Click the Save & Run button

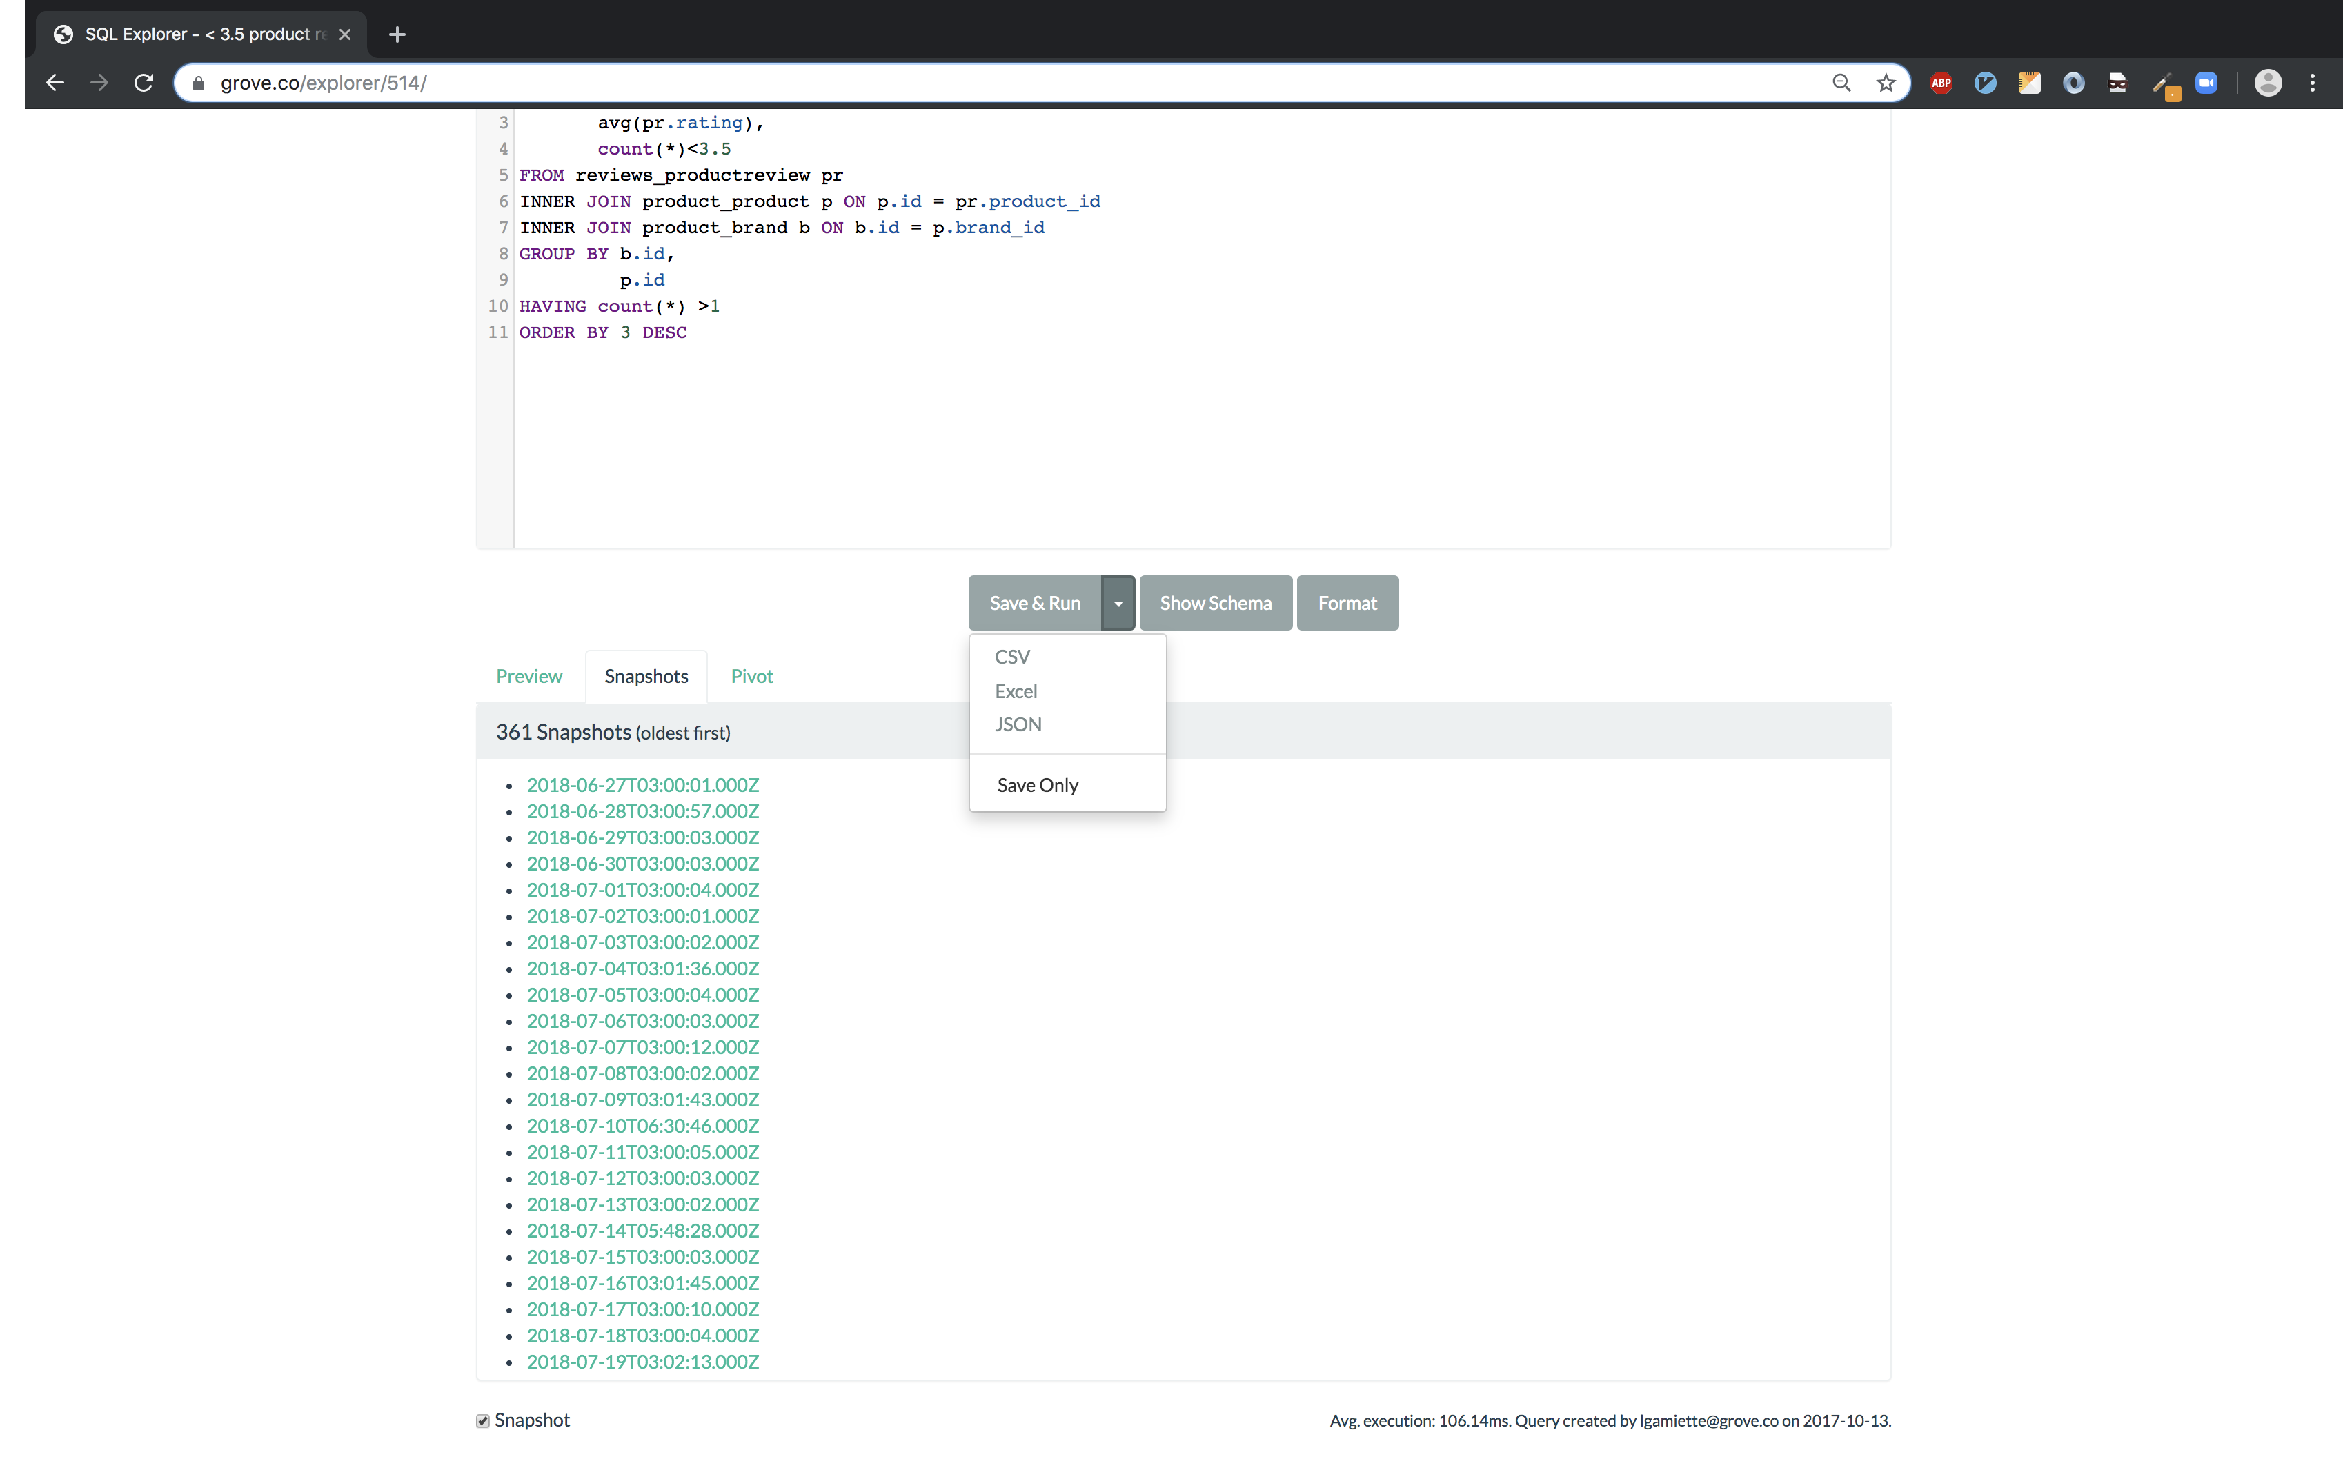(x=1036, y=602)
